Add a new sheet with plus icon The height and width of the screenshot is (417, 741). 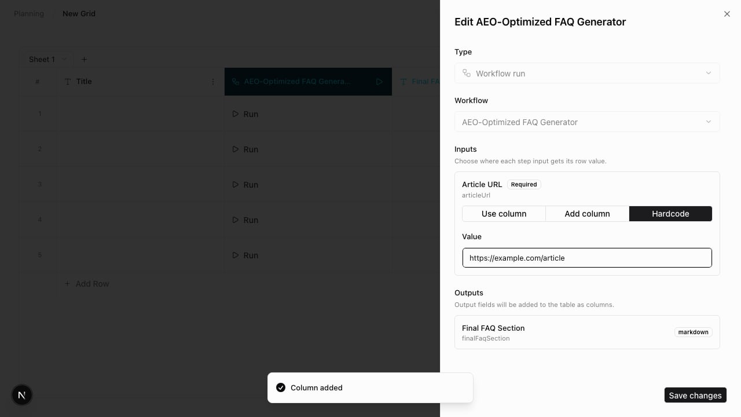point(84,59)
